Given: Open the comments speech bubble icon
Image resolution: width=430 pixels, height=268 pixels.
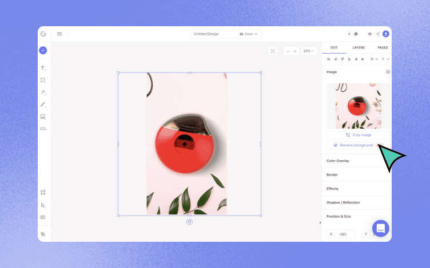Looking at the screenshot, I should (x=356, y=34).
